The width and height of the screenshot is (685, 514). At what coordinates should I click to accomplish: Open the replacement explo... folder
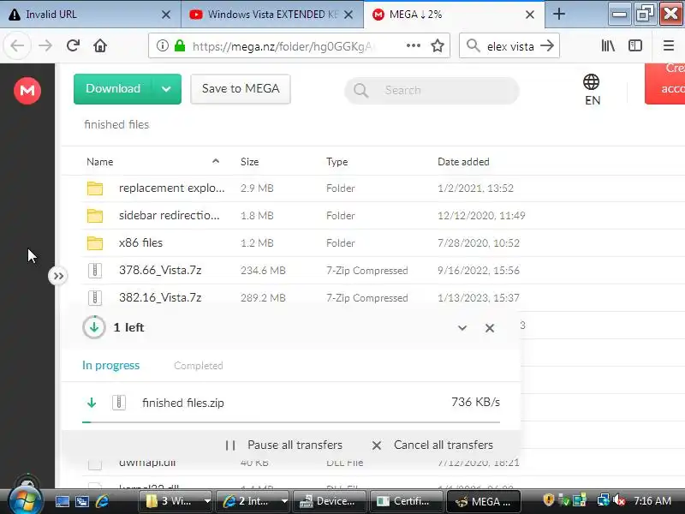click(172, 188)
